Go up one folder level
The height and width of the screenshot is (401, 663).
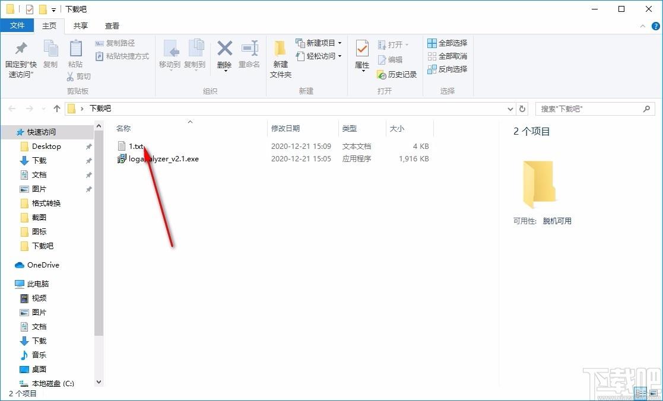coord(57,109)
